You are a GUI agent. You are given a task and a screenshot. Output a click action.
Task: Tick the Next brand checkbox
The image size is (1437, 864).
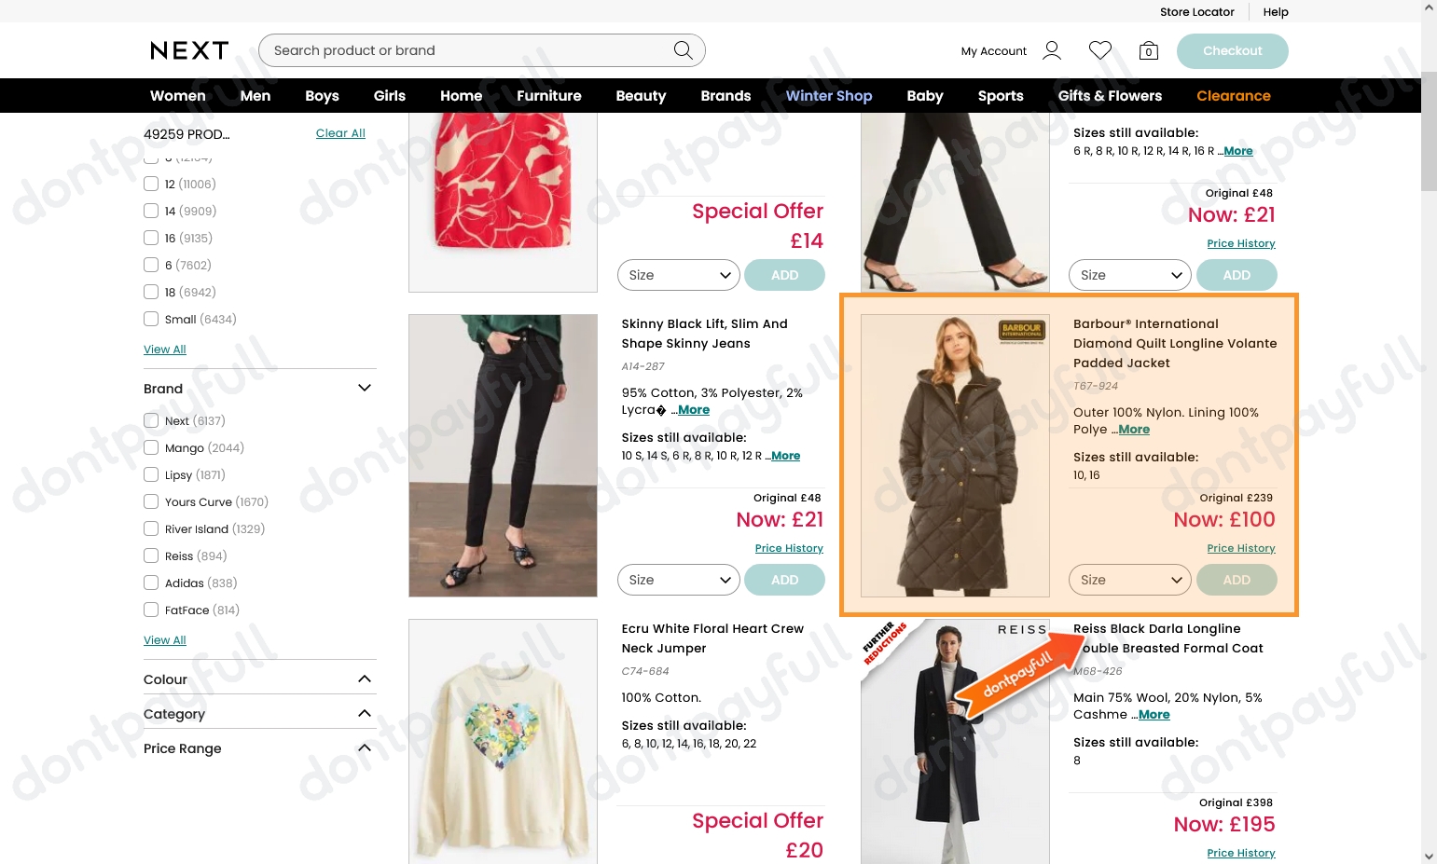pyautogui.click(x=151, y=420)
